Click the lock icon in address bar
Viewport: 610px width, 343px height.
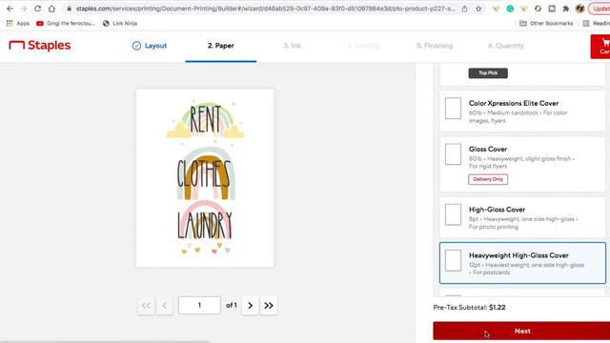point(69,9)
